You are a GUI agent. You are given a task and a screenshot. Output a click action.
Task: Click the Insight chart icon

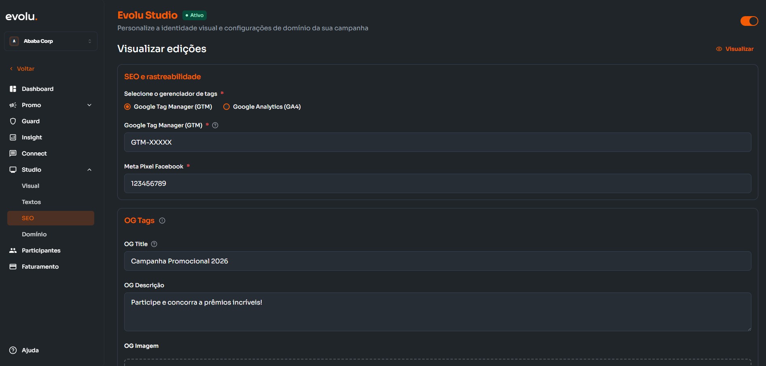click(x=13, y=137)
